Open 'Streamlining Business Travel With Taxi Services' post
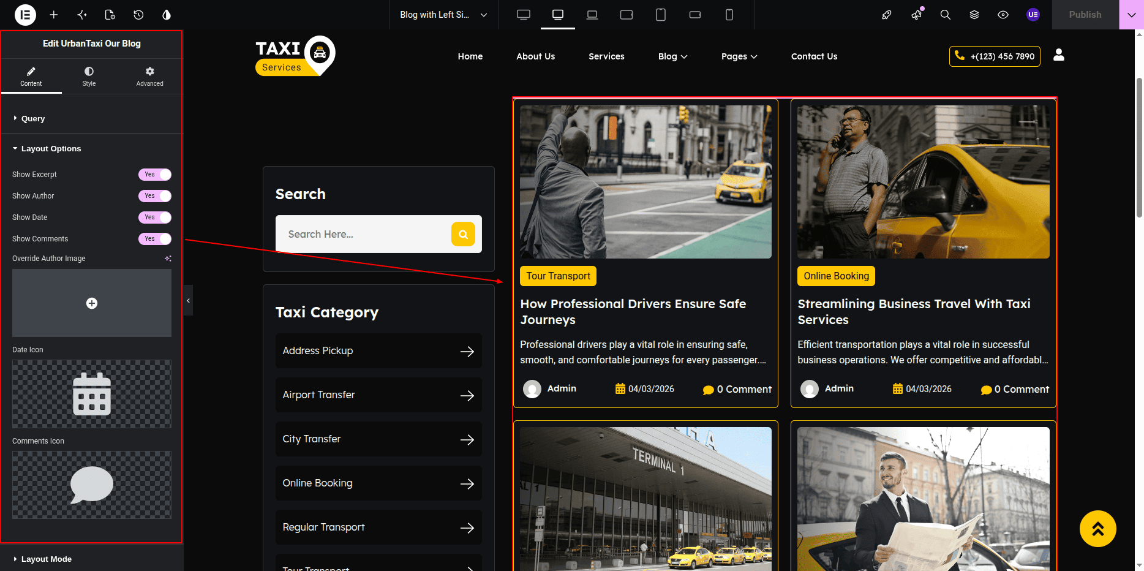This screenshot has height=571, width=1144. (914, 312)
